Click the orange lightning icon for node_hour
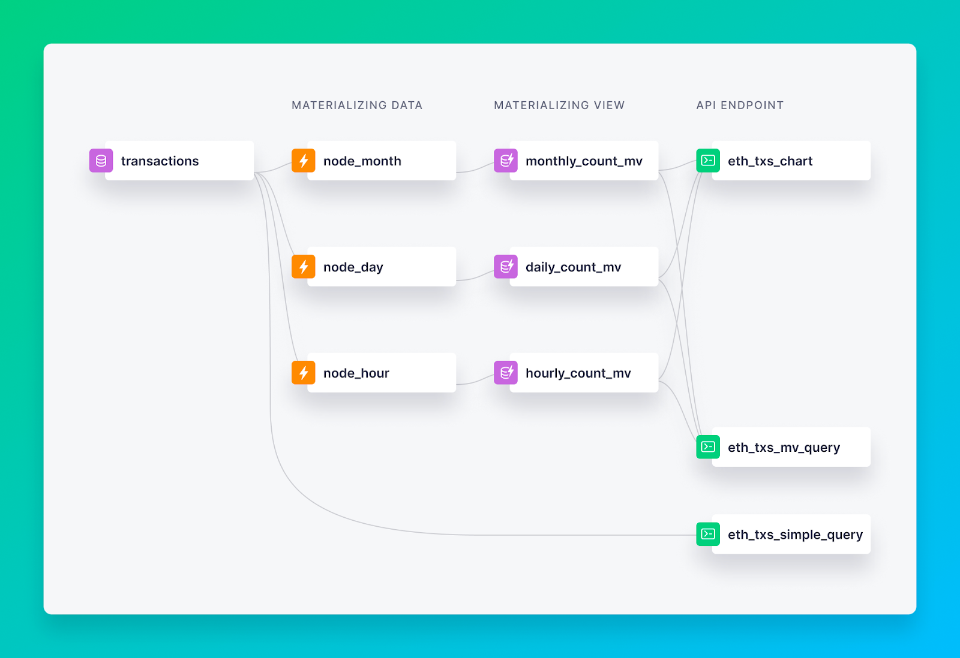Viewport: 960px width, 658px height. [303, 373]
